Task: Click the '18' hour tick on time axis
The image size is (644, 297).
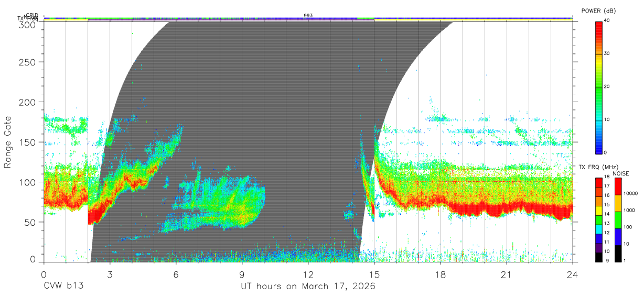Action: (x=441, y=274)
